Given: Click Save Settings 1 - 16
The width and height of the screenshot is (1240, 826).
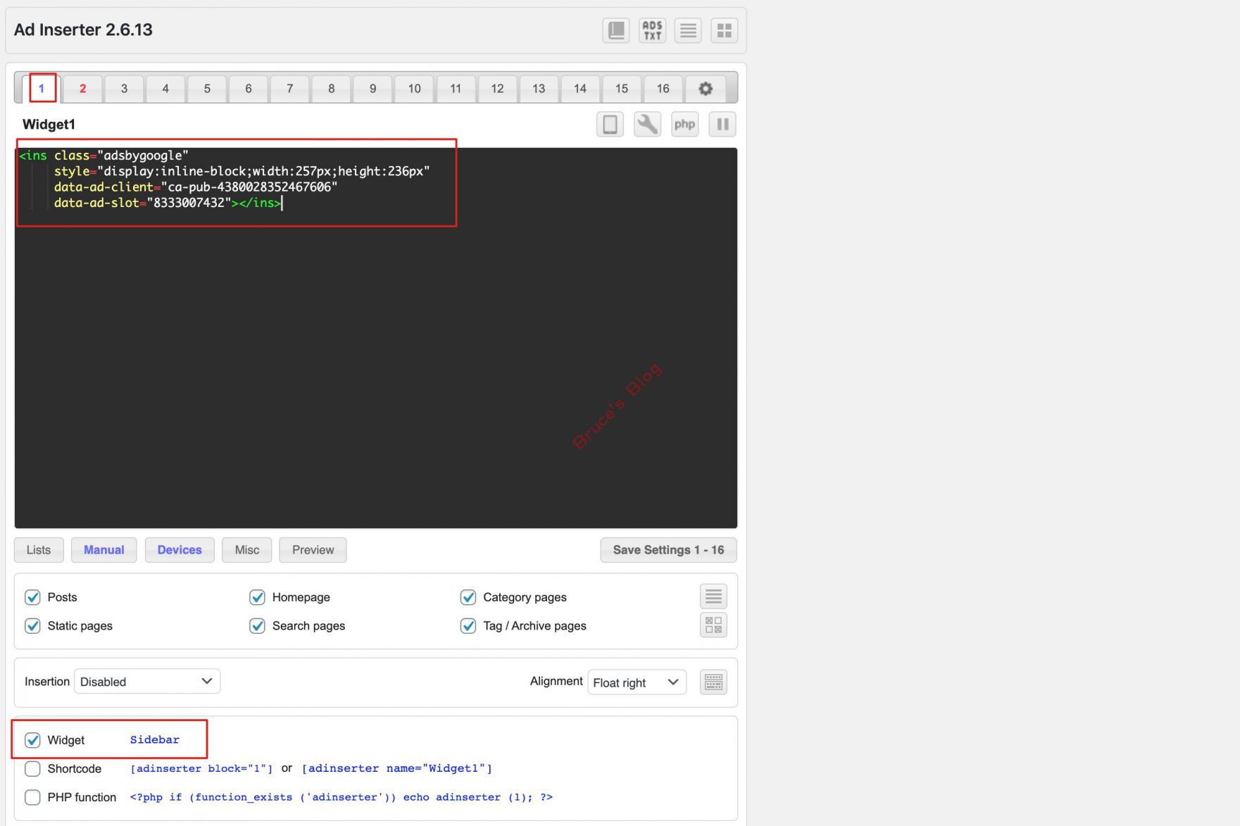Looking at the screenshot, I should pos(668,550).
